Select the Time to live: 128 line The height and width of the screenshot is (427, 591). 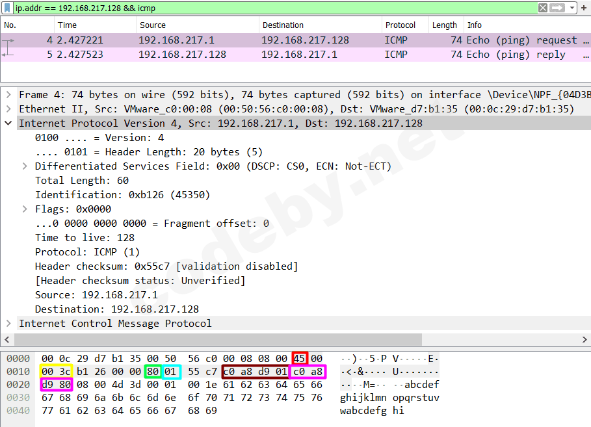click(x=85, y=238)
